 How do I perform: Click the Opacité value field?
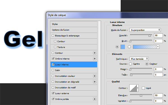(158, 36)
